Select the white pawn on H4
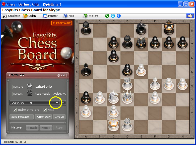The width and height of the screenshot is (196, 145). pyautogui.click(x=182, y=84)
